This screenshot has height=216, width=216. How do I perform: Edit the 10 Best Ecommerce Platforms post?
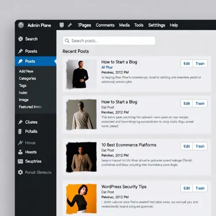(186, 146)
